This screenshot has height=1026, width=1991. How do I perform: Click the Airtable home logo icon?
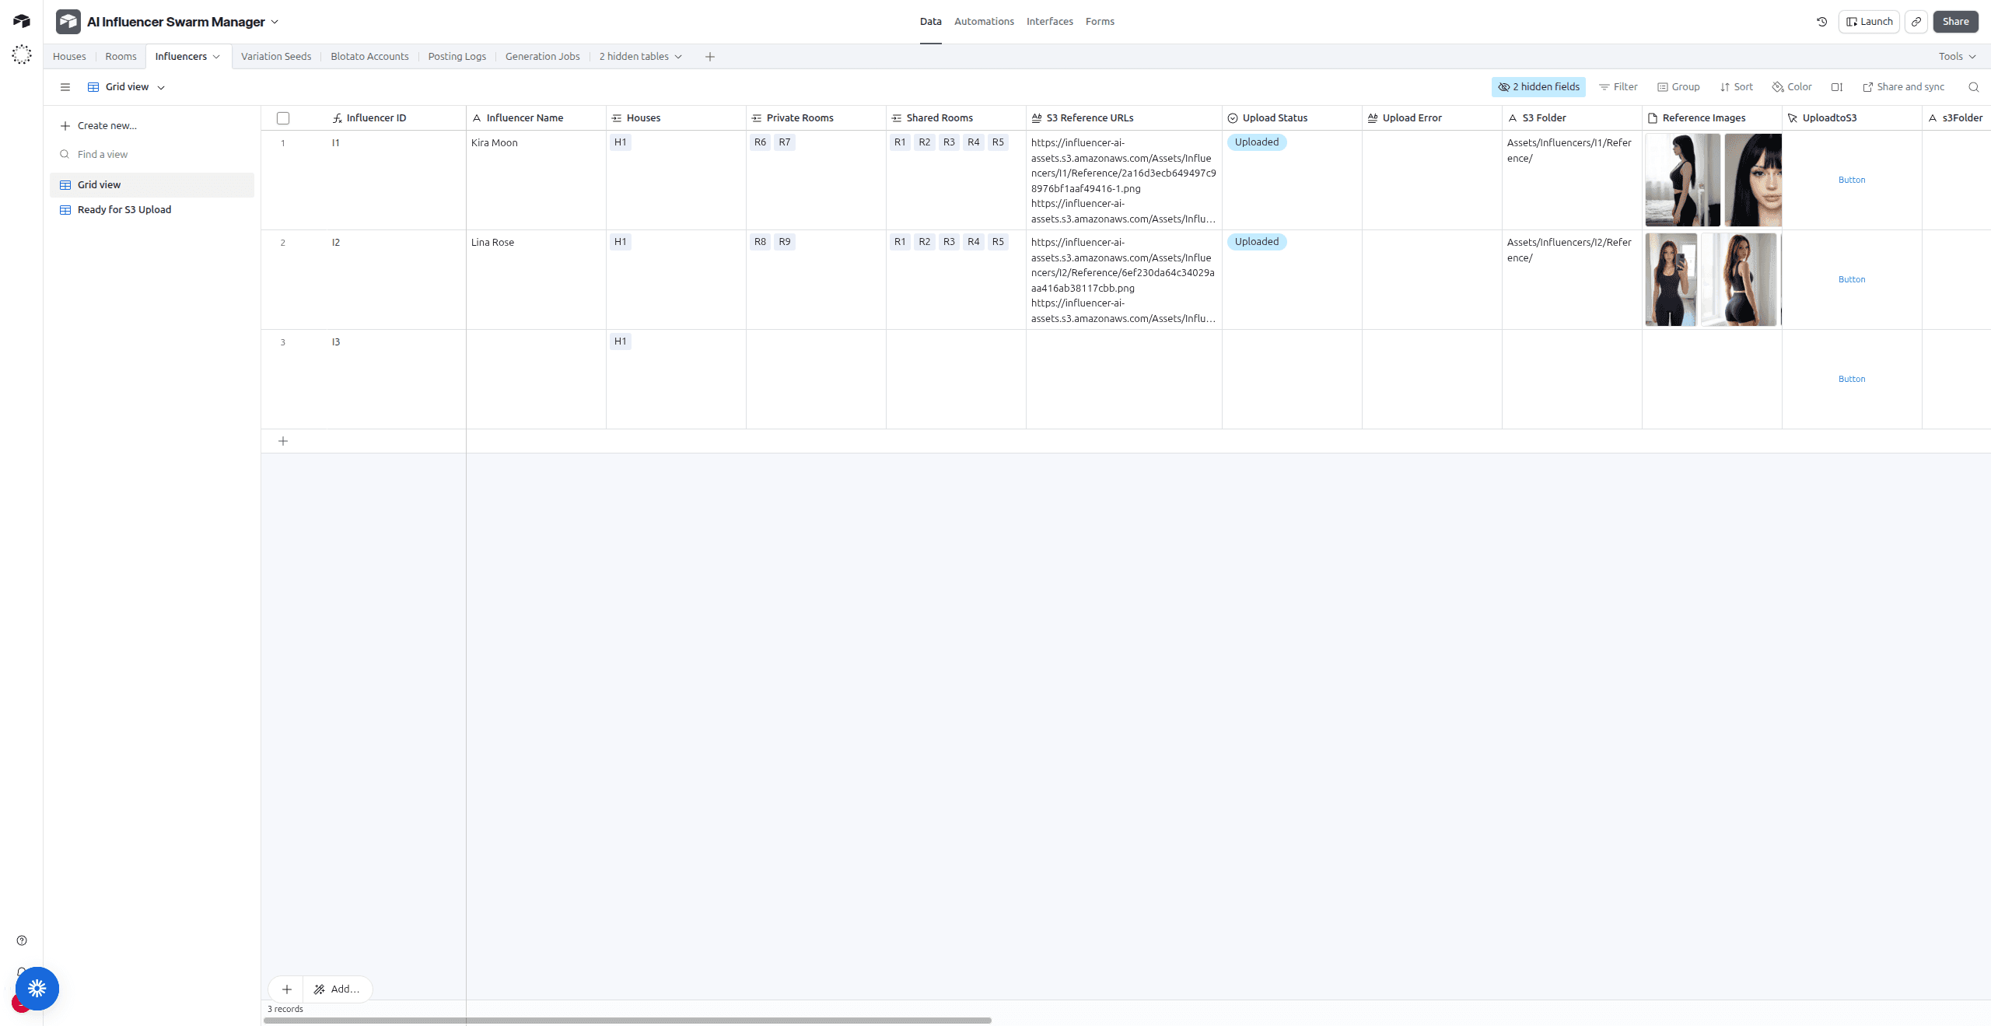click(22, 21)
